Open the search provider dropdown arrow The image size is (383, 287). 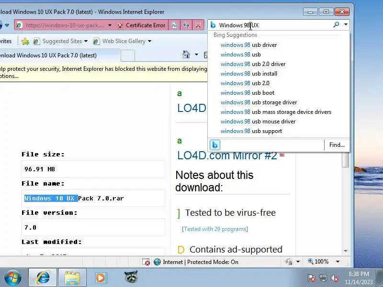pos(346,25)
